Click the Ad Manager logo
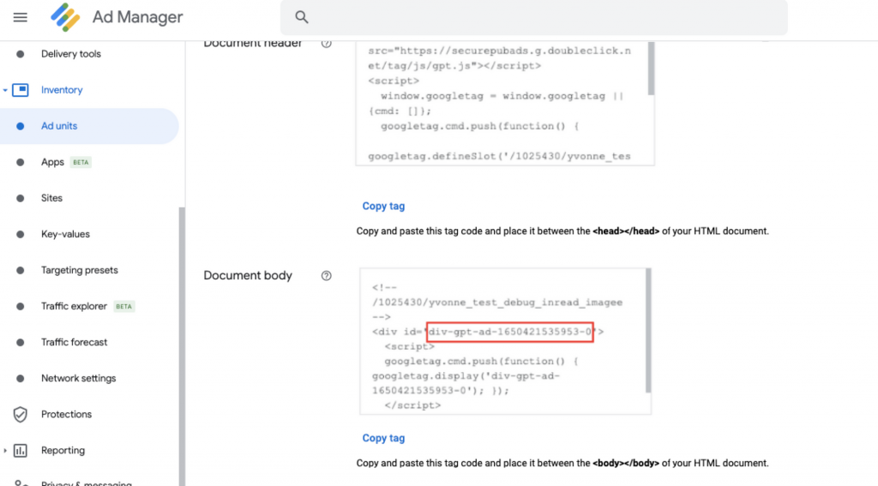Viewport: 878px width, 486px height. click(x=65, y=17)
